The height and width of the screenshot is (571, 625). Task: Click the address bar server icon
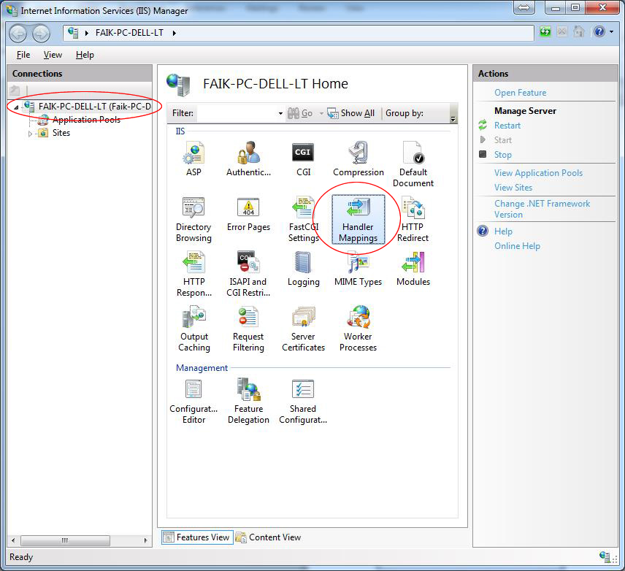[x=73, y=32]
